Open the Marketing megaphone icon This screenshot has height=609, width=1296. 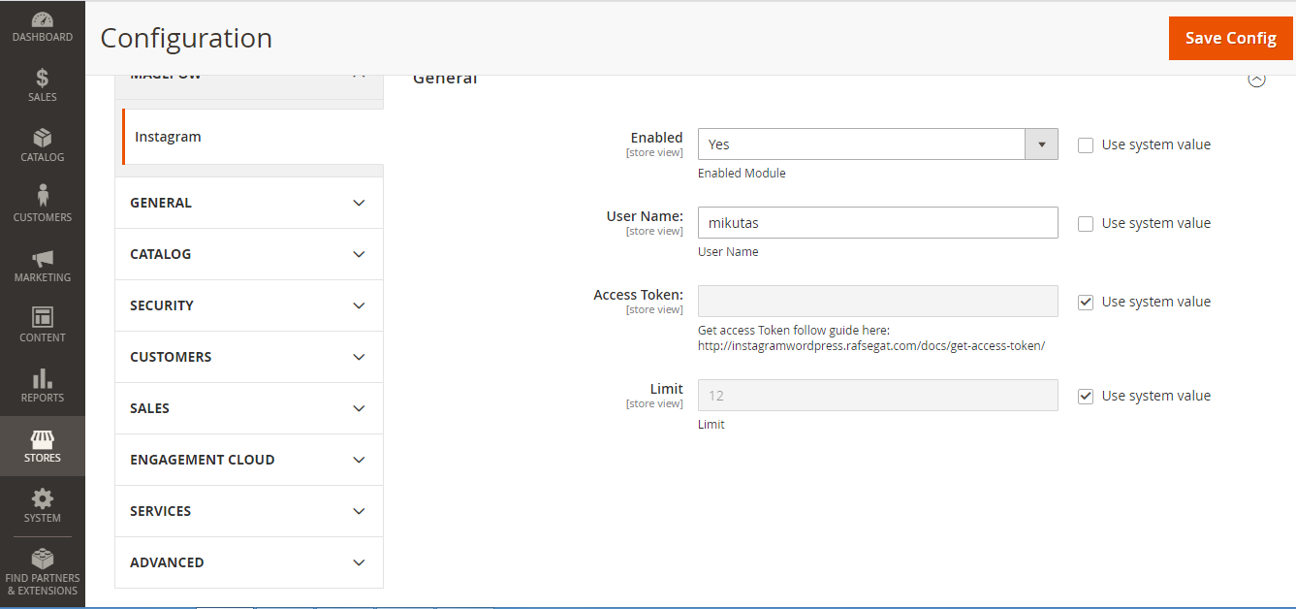pos(42,259)
